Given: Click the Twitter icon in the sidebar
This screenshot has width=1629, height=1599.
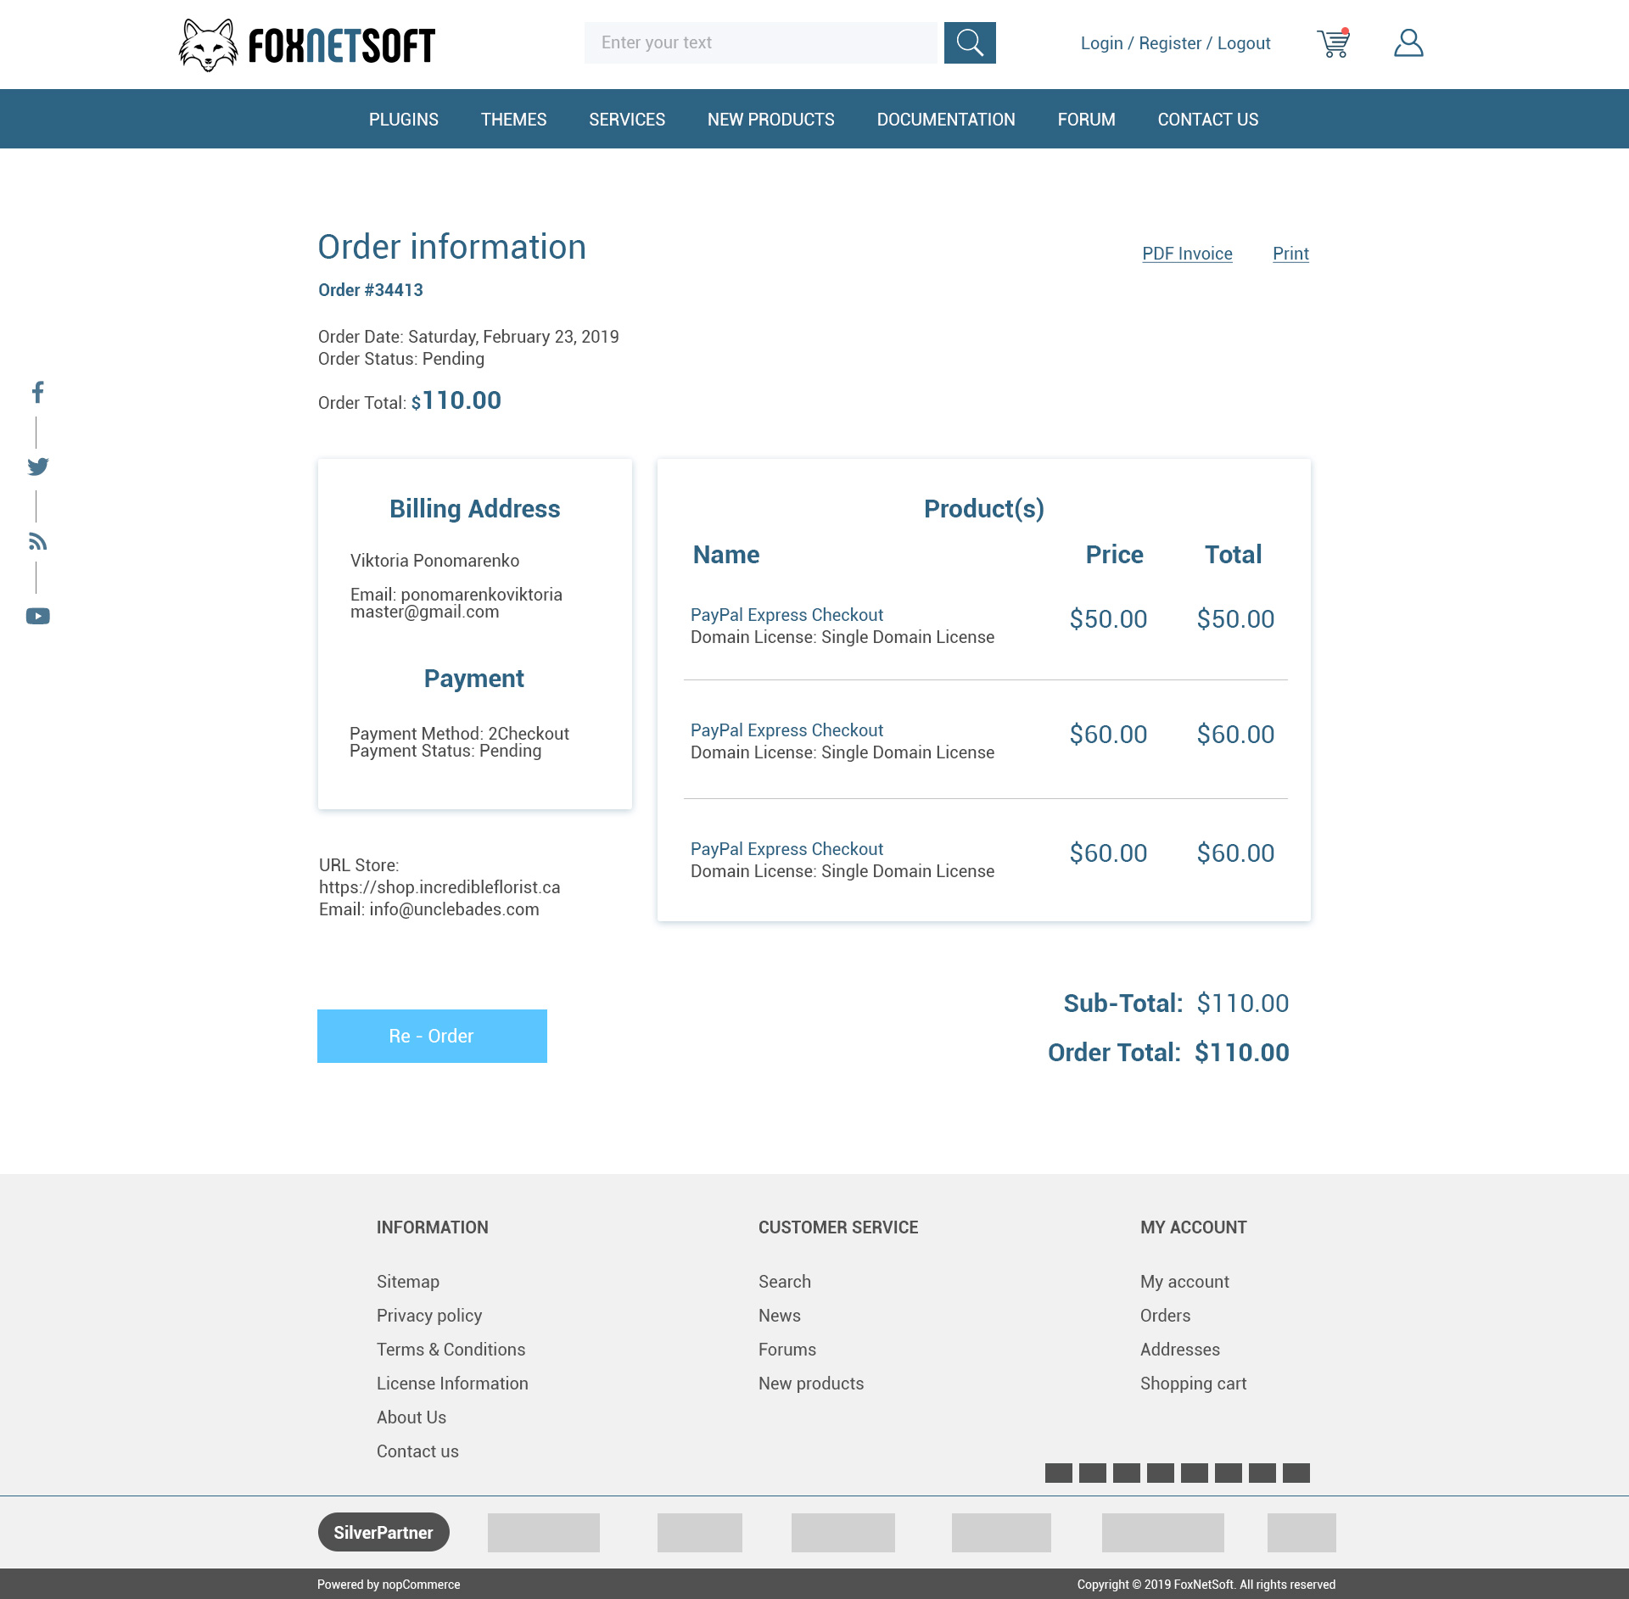Looking at the screenshot, I should (x=38, y=467).
